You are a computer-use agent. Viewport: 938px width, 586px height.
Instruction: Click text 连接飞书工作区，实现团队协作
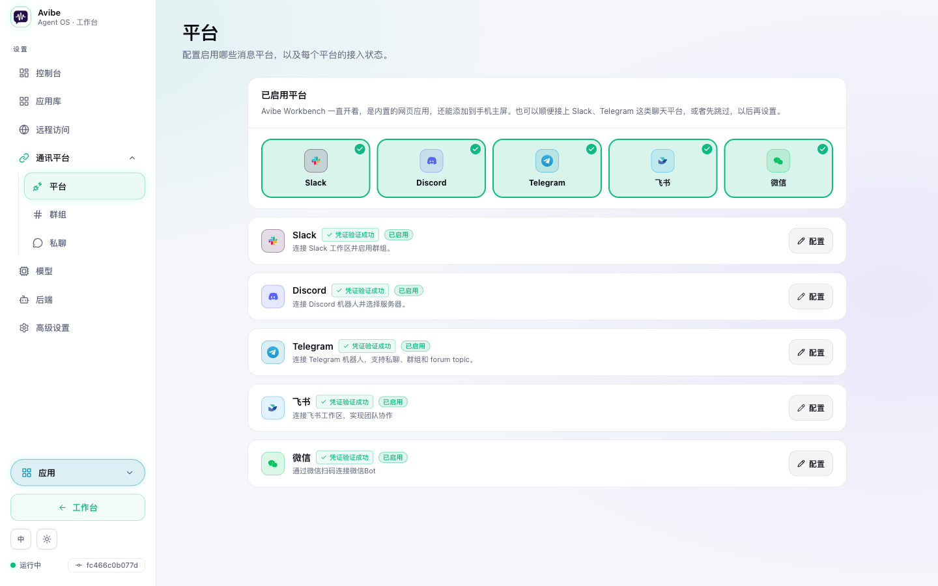(x=343, y=415)
